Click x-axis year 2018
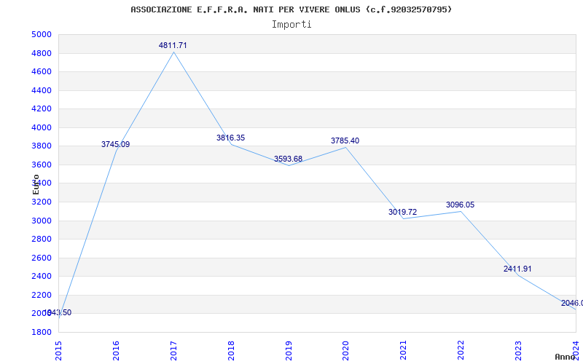 (x=231, y=351)
